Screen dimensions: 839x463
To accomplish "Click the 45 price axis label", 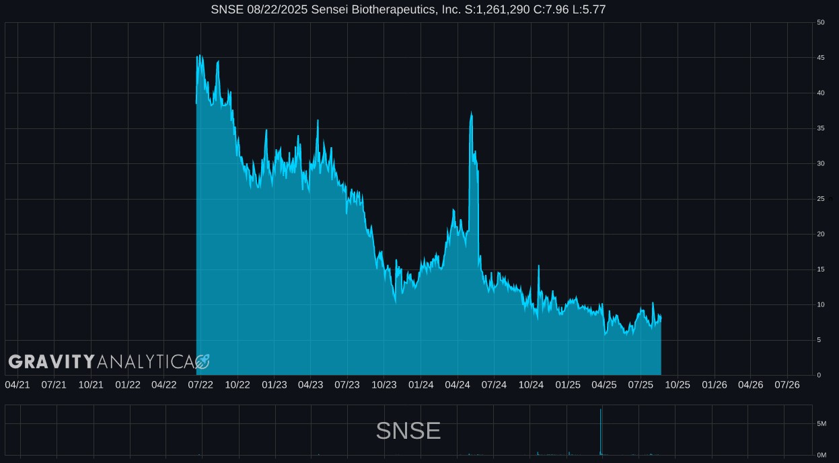I will click(x=821, y=58).
